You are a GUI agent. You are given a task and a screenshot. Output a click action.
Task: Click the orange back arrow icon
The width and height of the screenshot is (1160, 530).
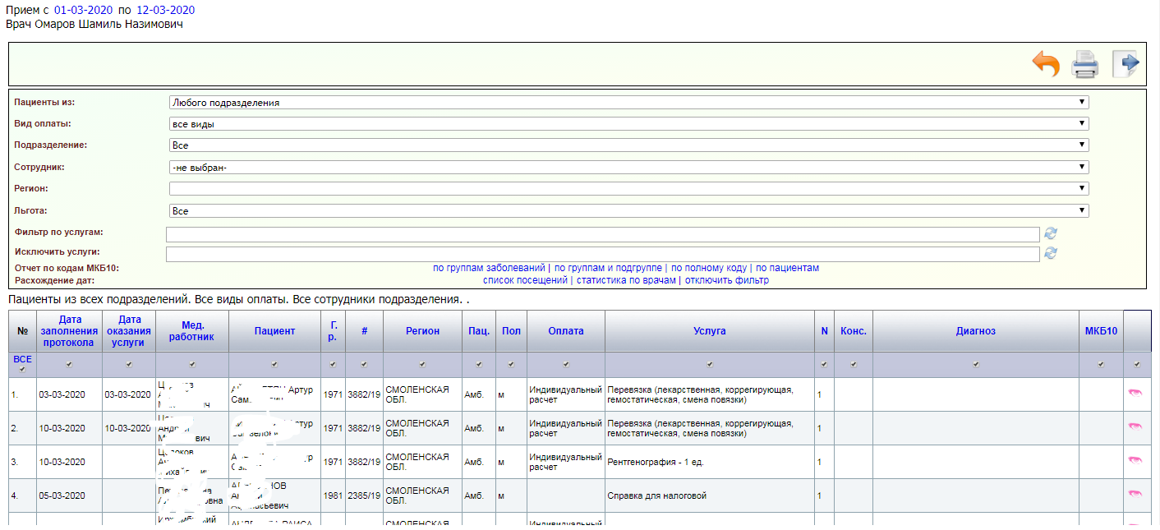(x=1046, y=64)
